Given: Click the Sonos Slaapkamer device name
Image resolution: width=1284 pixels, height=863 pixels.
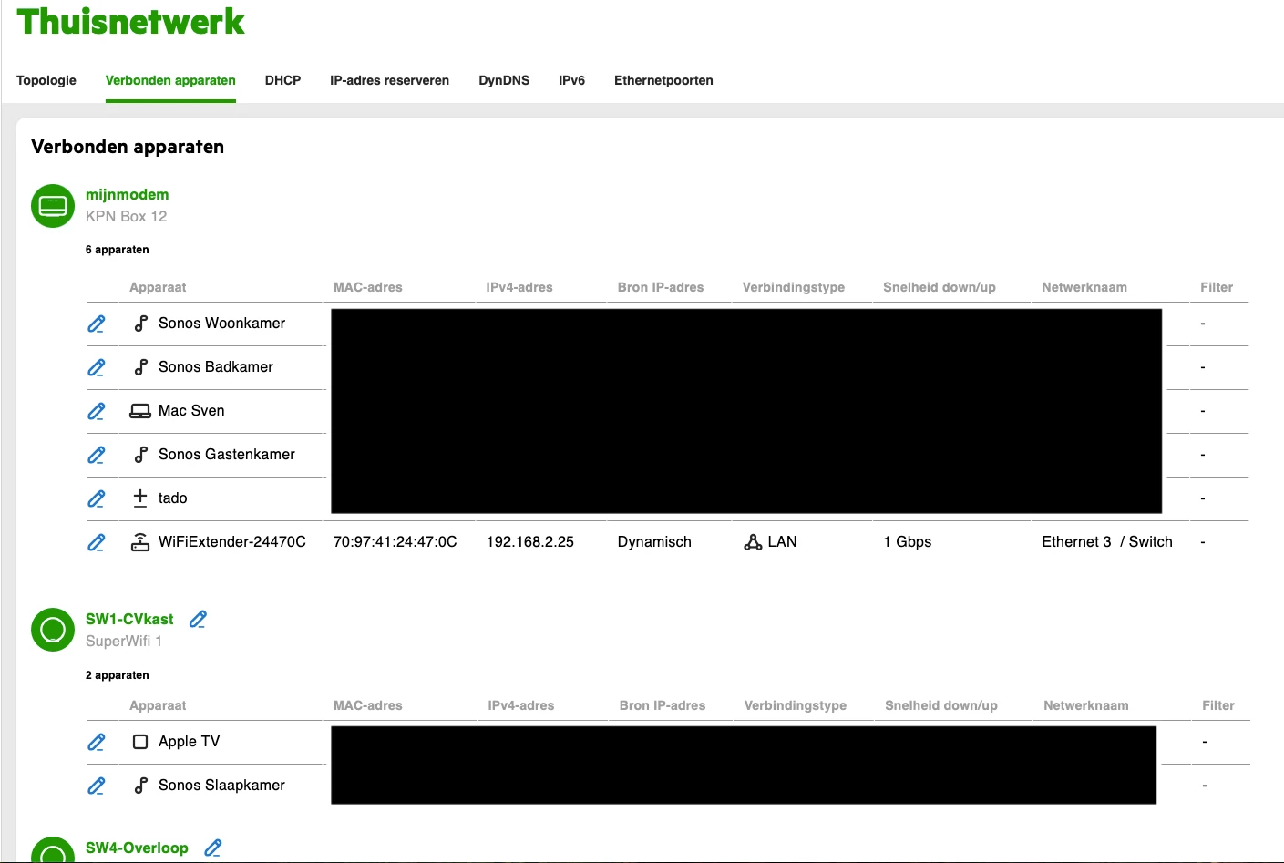Looking at the screenshot, I should (221, 786).
